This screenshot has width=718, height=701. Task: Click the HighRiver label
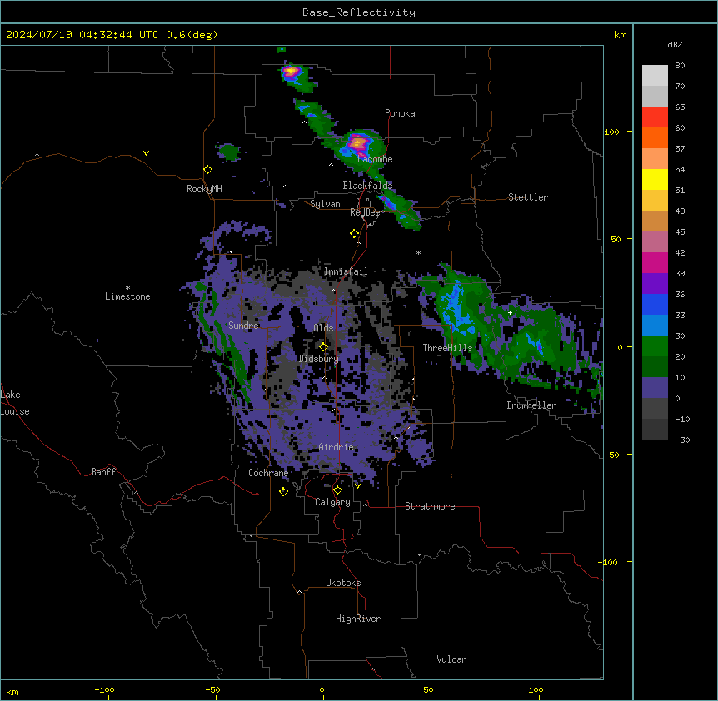[x=358, y=619]
